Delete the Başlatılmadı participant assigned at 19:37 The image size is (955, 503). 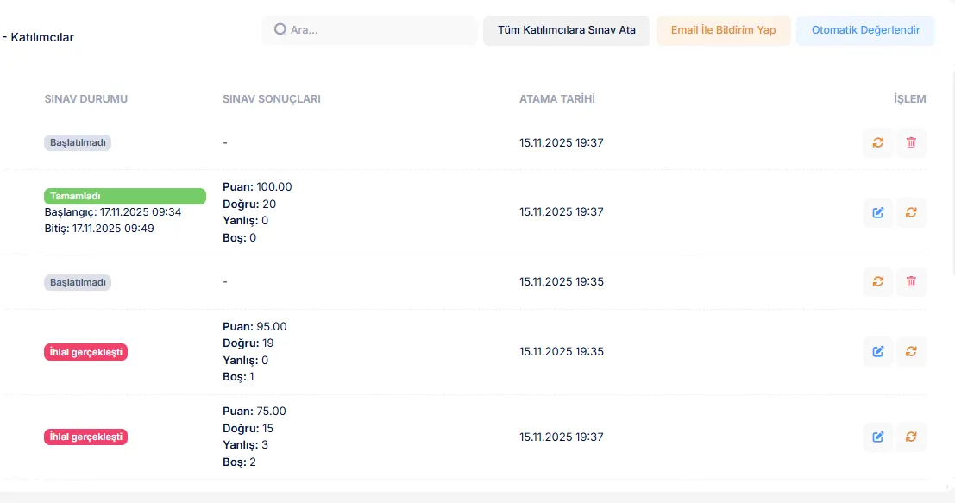(911, 142)
